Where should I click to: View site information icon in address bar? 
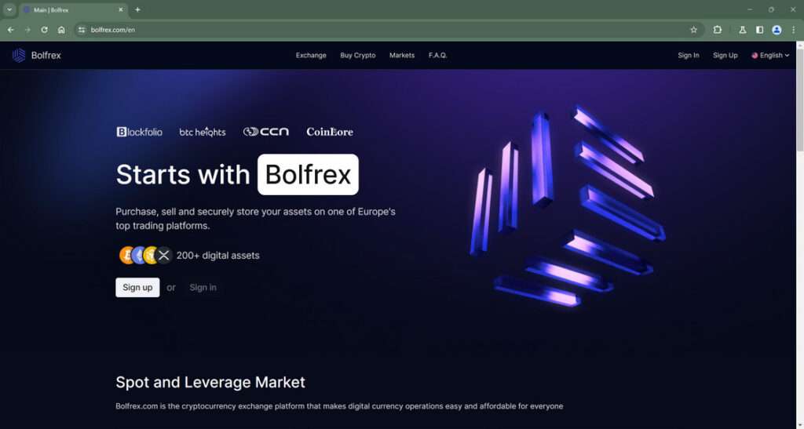(82, 30)
